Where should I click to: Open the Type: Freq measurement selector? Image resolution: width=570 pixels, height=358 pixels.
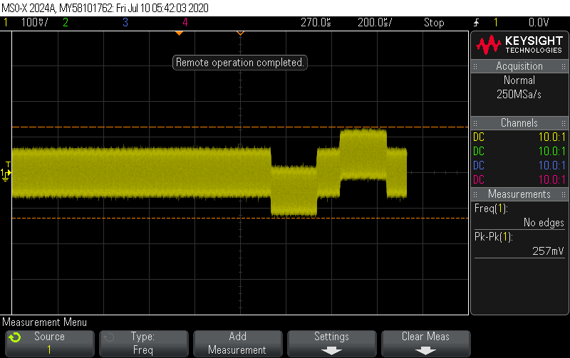coord(144,344)
